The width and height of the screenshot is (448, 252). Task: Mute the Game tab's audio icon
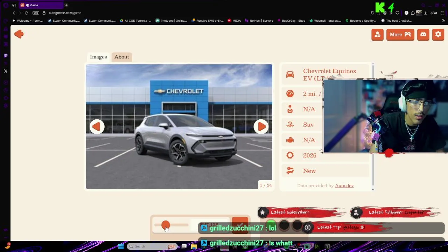coord(27,5)
